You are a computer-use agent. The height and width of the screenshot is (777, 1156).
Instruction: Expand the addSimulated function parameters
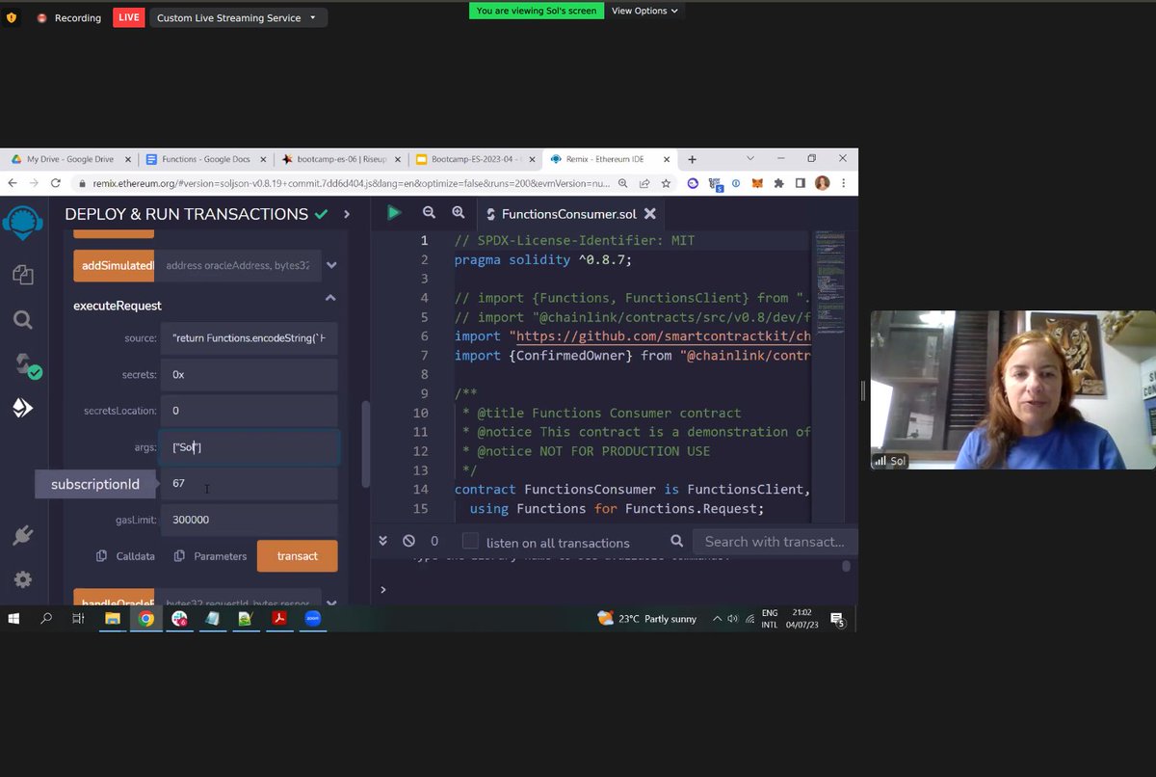[x=331, y=265]
